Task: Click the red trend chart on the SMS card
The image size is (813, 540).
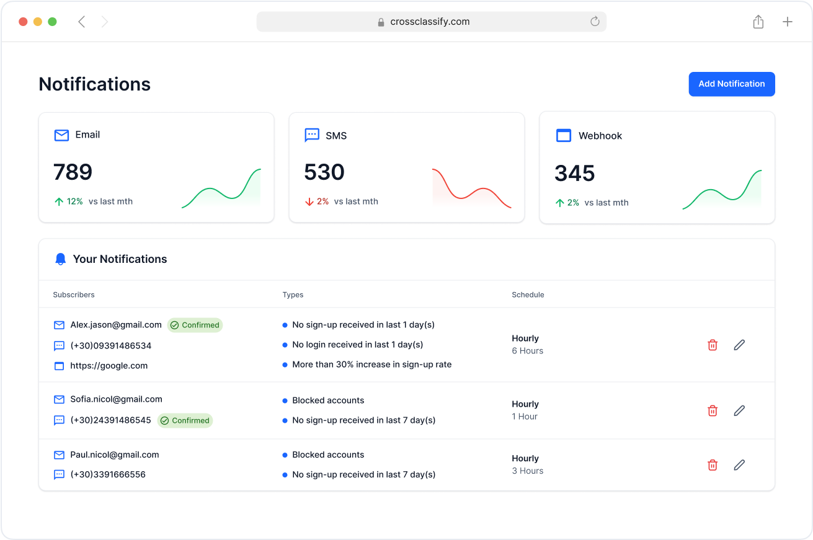Action: [x=472, y=188]
